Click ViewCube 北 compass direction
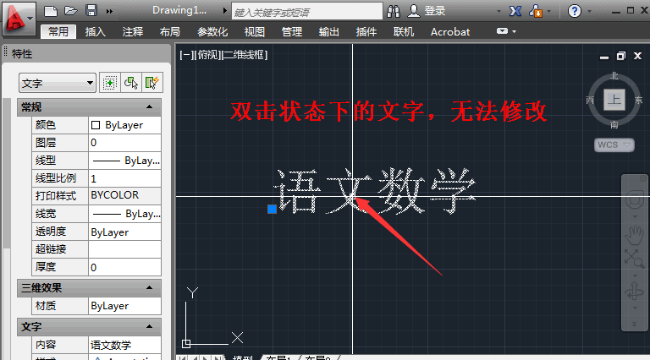This screenshot has width=650, height=360. pyautogui.click(x=614, y=76)
